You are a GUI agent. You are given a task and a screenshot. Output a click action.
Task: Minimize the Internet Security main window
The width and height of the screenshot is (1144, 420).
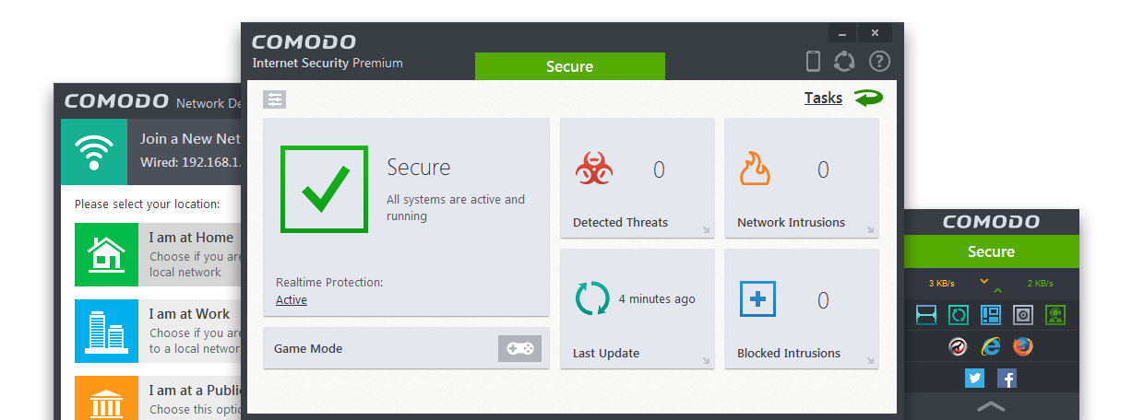click(843, 33)
